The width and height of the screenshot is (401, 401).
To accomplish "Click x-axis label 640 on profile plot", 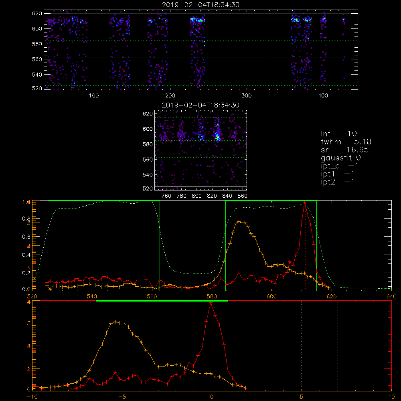I will coord(391,297).
